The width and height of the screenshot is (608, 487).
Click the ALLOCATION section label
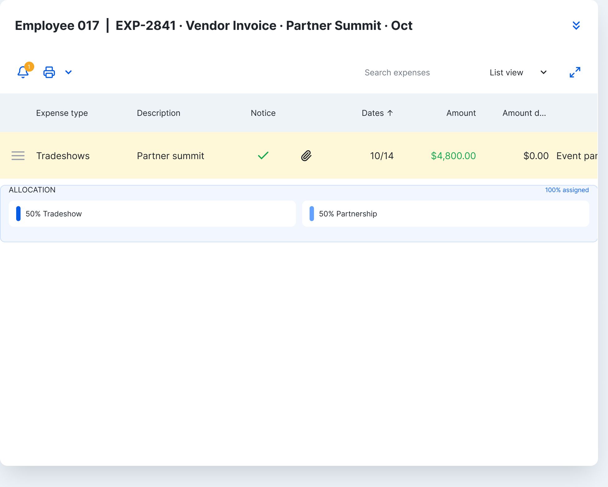[x=32, y=190]
